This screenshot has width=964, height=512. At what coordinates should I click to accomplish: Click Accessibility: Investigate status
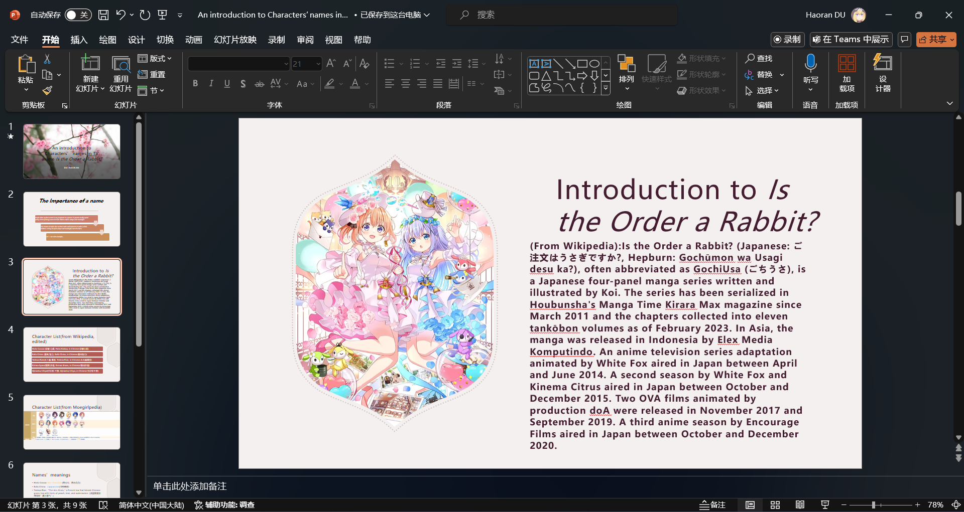[x=224, y=505]
